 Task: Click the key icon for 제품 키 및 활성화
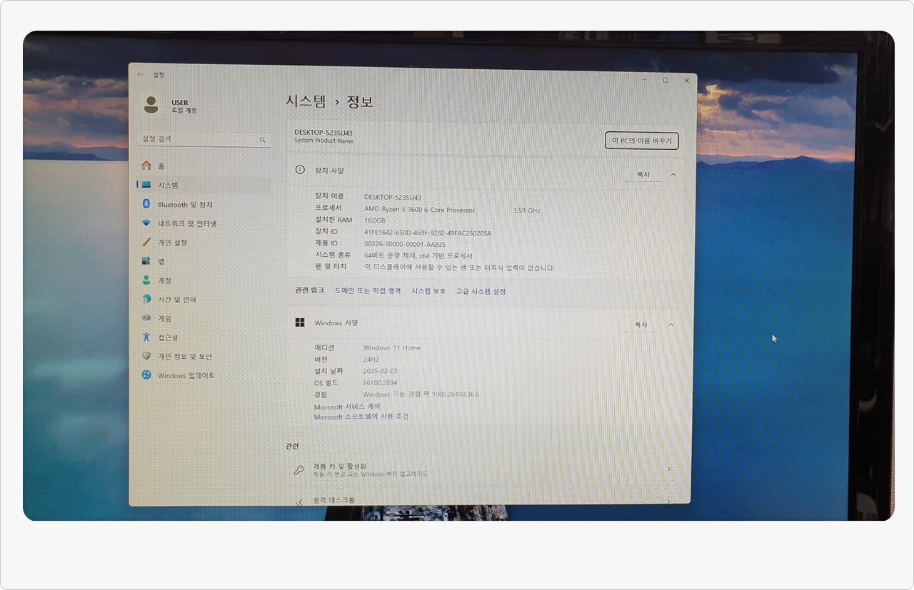[x=299, y=470]
